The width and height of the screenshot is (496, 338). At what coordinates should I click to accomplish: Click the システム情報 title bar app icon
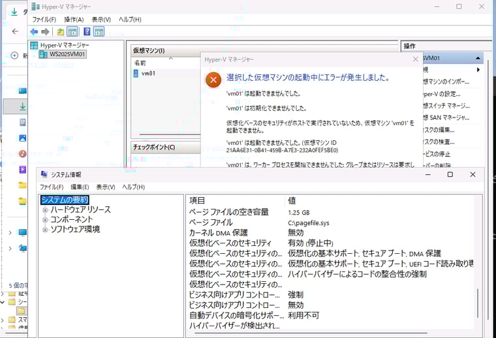[44, 174]
